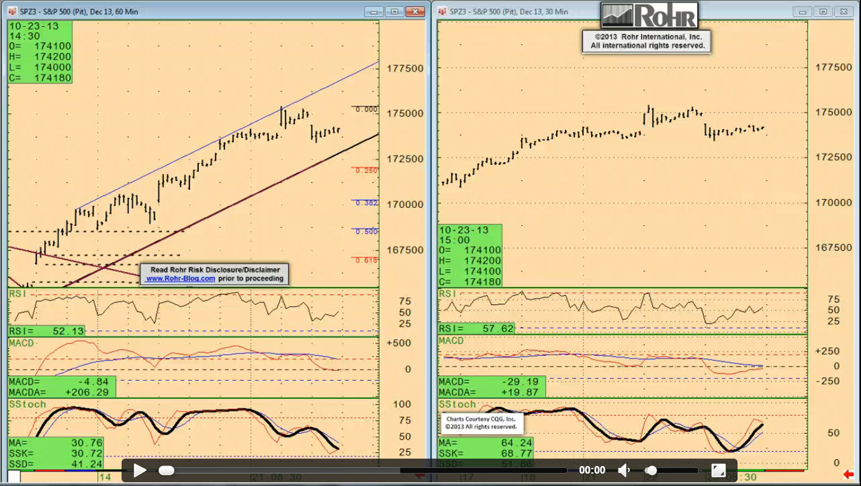The width and height of the screenshot is (861, 486).
Task: Click the white square at bottom left
Action: pos(14,477)
